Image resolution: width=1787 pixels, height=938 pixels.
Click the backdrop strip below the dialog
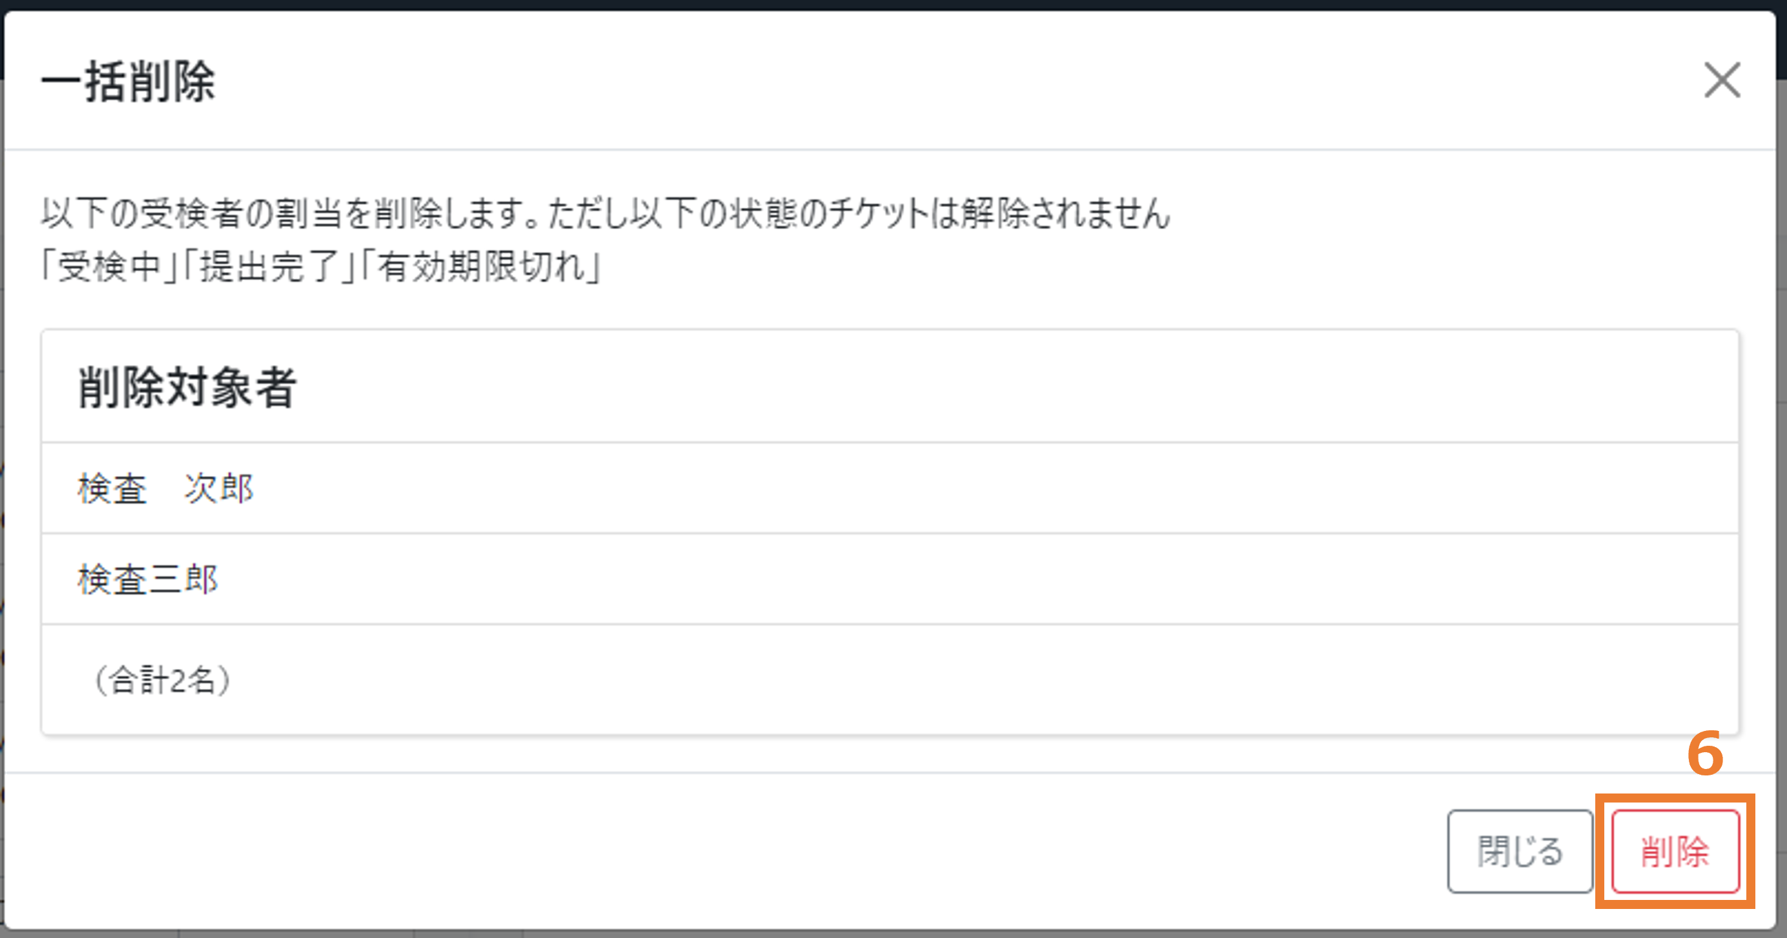pos(893,934)
